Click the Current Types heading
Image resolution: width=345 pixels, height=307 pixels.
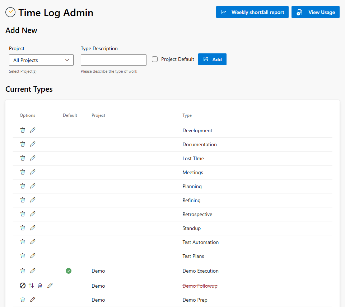coord(29,89)
